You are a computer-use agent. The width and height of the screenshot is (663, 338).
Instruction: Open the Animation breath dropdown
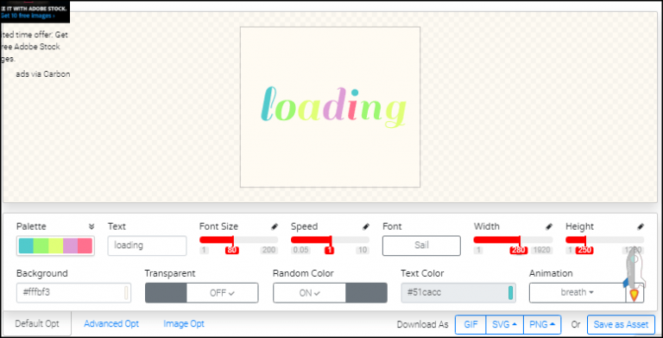pyautogui.click(x=578, y=293)
